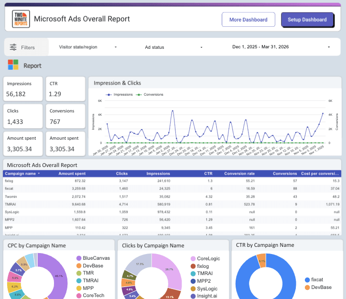Image resolution: width=346 pixels, height=299 pixels.
Task: Select the fixlog campaign row name
Action: (9, 181)
